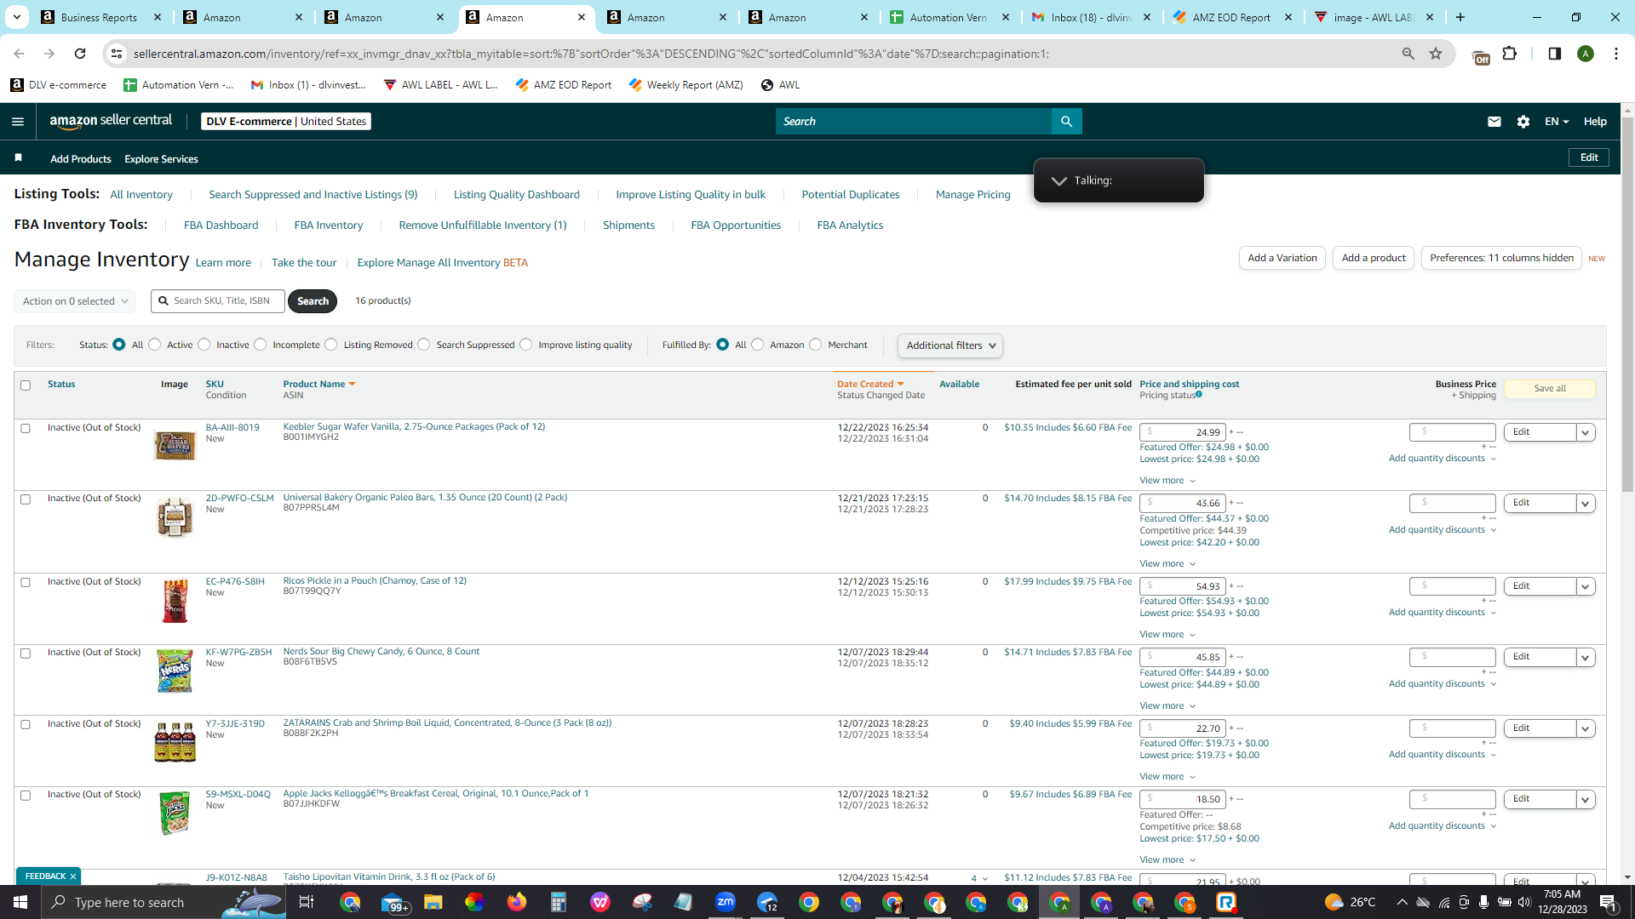Expand the Additional filters dropdown

(x=950, y=345)
